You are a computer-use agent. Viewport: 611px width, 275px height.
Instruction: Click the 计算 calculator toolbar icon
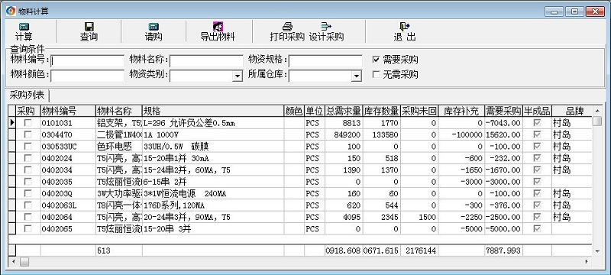click(x=24, y=27)
